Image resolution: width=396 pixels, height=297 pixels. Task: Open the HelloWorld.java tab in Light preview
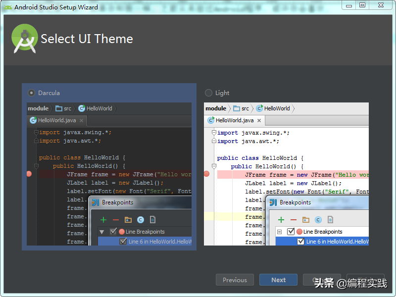click(x=235, y=120)
